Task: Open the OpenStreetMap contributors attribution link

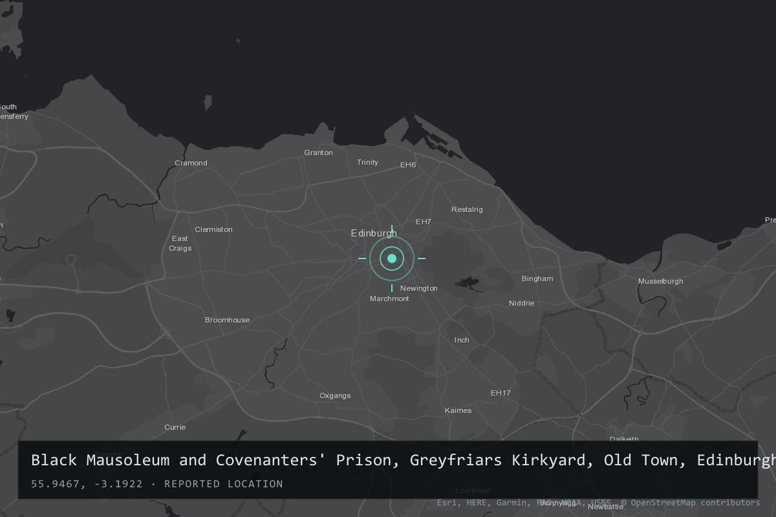Action: click(x=691, y=502)
